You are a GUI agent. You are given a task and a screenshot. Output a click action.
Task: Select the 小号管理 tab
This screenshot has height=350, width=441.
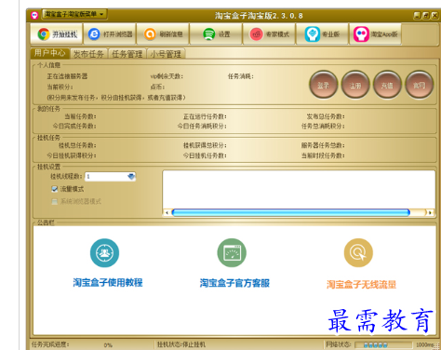pos(166,54)
